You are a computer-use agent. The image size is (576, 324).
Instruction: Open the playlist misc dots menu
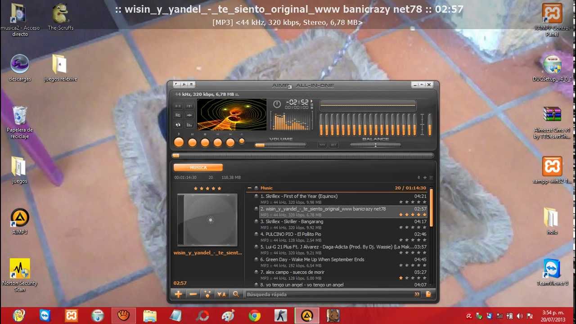[207, 294]
